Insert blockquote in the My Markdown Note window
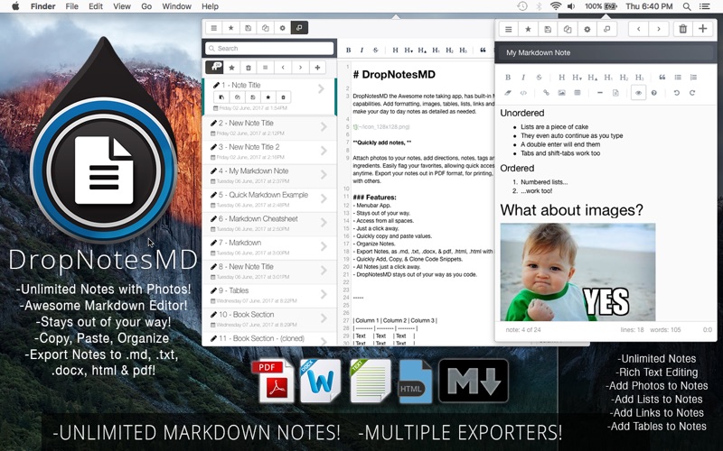The width and height of the screenshot is (723, 451). tap(662, 78)
